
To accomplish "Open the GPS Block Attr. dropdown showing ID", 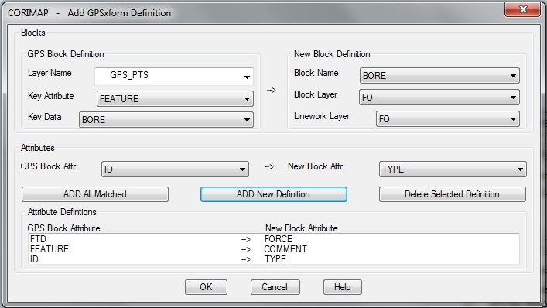I will [x=175, y=169].
